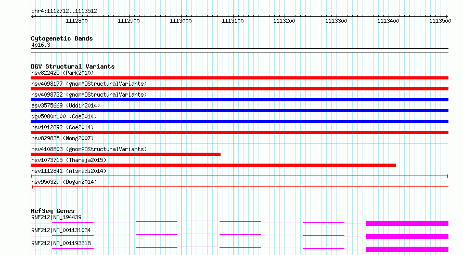Screen dimensions: 463x255
Task: Select the Cytogenetic Bands track heading
Action: pyautogui.click(x=62, y=38)
